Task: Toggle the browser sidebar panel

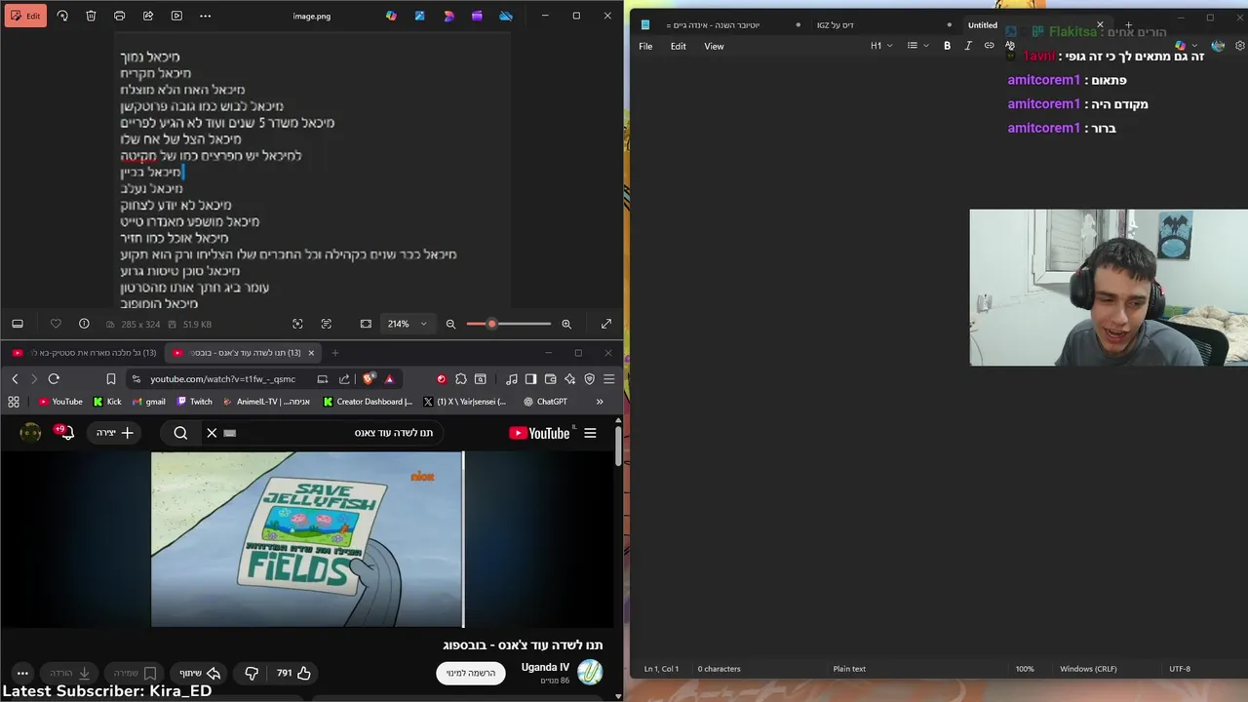Action: 530,379
